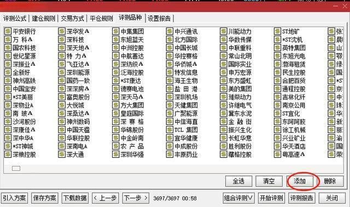Switch to the 平仓规则 tab
350x207 pixels.
click(101, 18)
